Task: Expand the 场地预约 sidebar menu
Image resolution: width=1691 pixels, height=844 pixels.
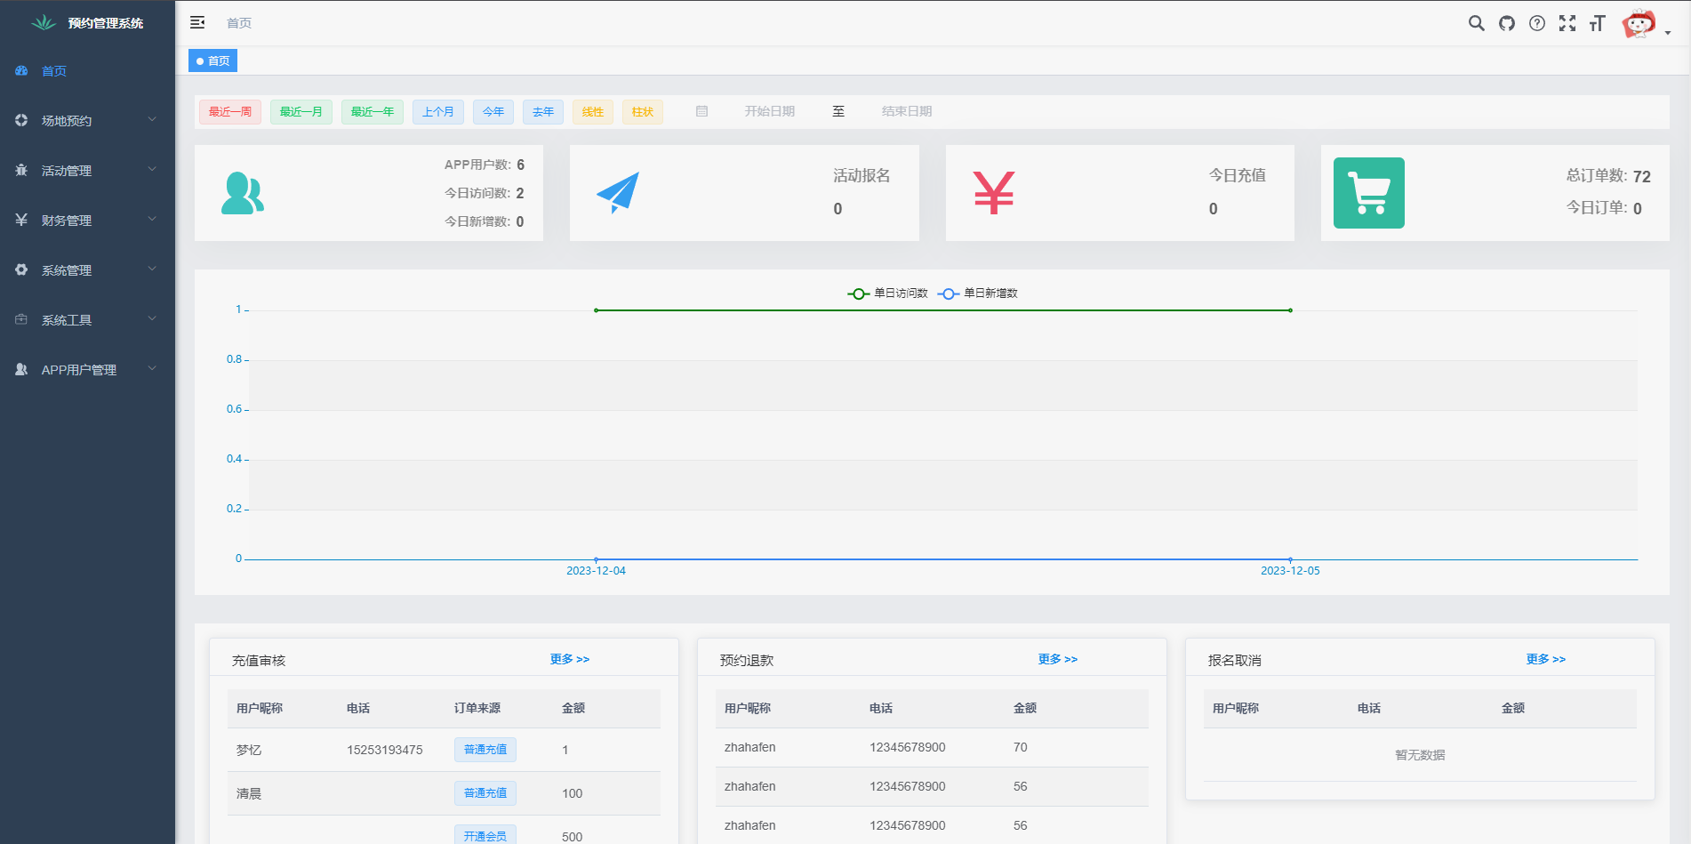Action: pos(86,121)
